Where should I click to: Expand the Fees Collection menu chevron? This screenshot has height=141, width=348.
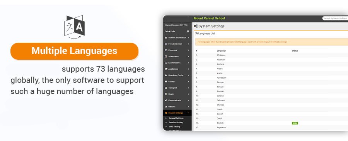[x=188, y=44]
